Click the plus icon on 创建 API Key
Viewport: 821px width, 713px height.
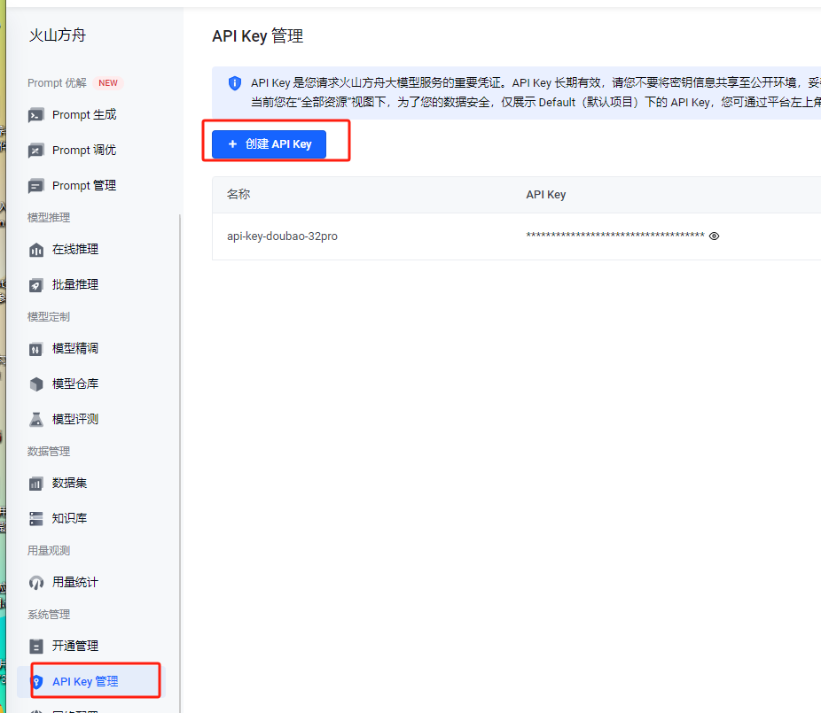tap(233, 143)
